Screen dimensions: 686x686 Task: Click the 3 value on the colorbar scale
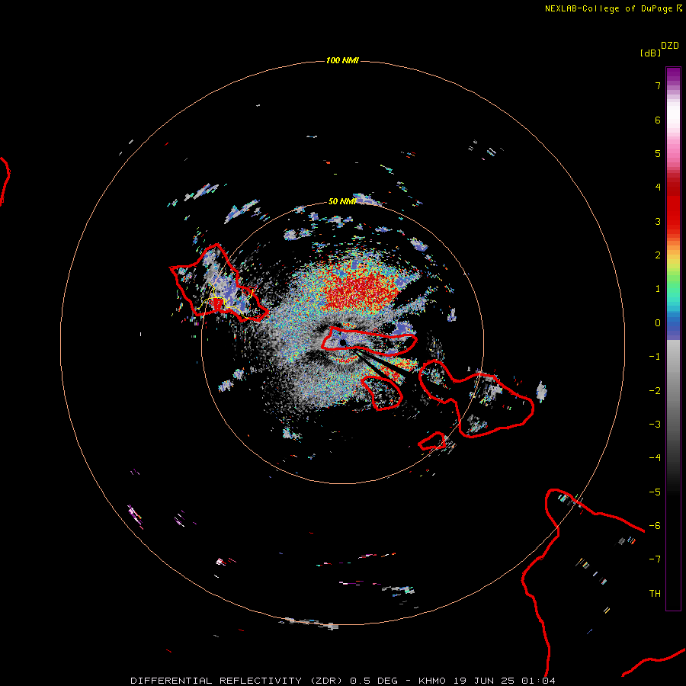pos(658,221)
